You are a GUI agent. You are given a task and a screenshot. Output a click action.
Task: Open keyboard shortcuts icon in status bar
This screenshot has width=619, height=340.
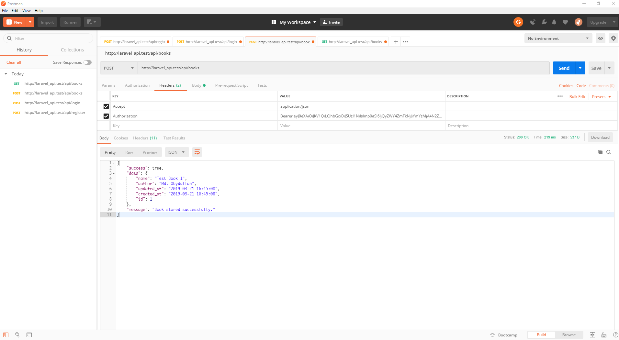604,335
